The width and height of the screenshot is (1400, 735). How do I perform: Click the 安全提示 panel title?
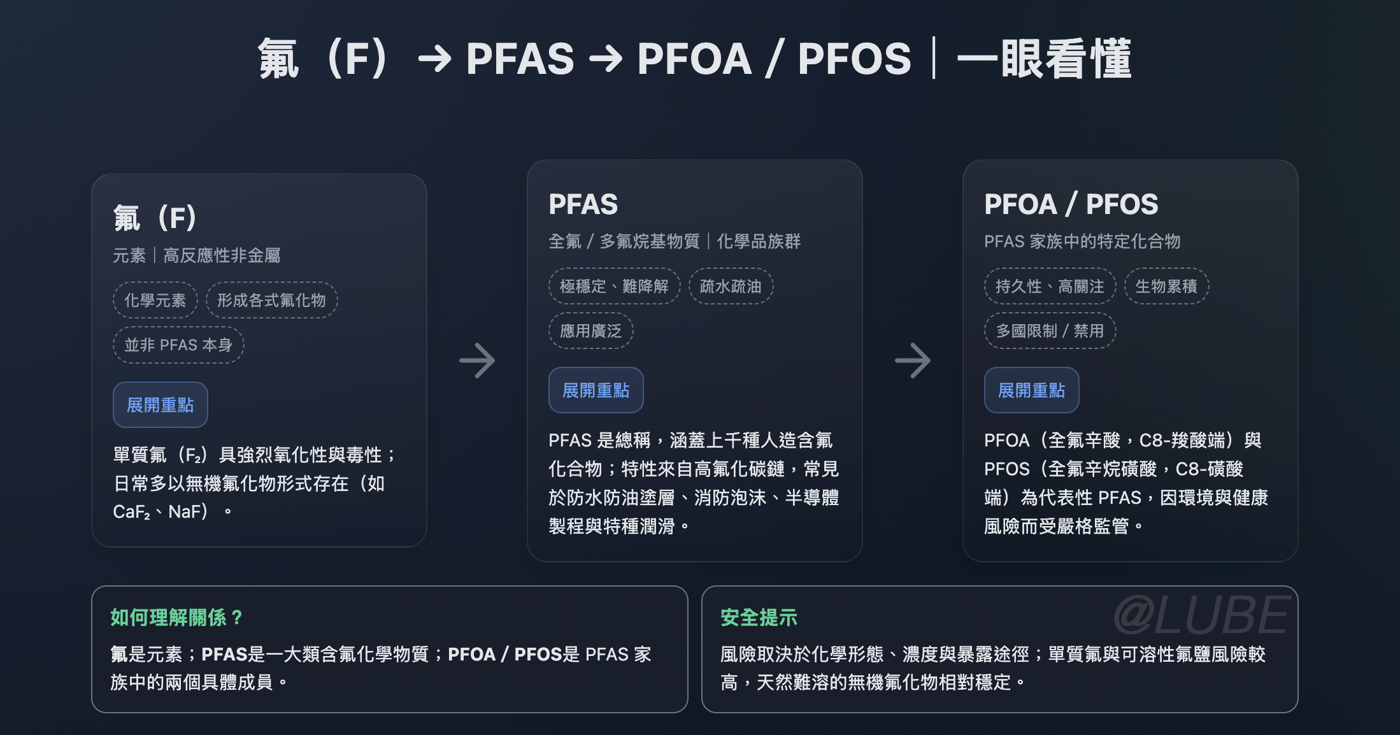759,617
